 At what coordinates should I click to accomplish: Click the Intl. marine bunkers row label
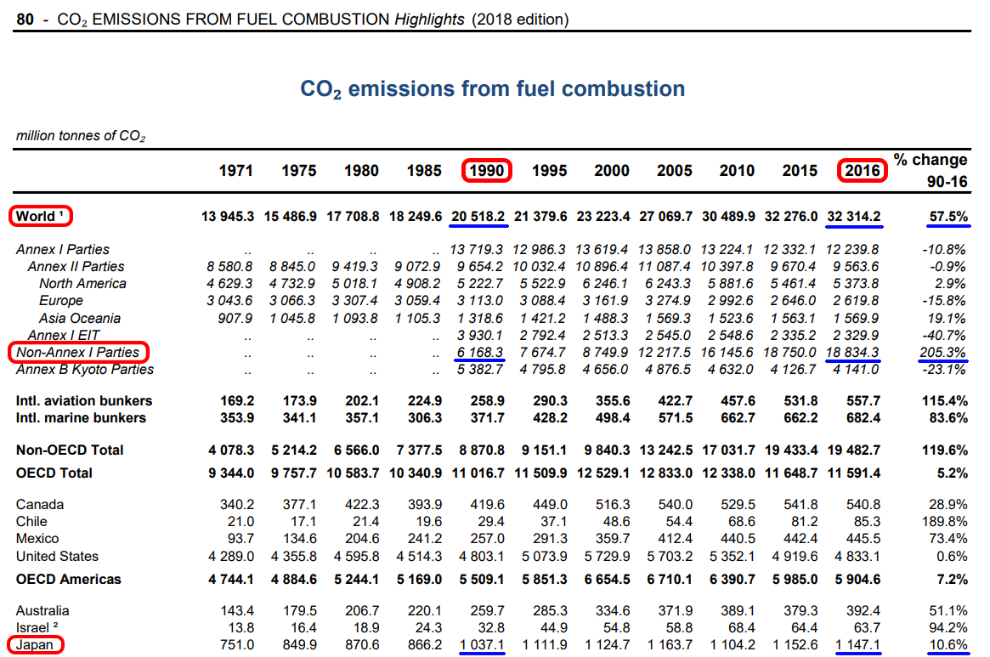point(81,417)
